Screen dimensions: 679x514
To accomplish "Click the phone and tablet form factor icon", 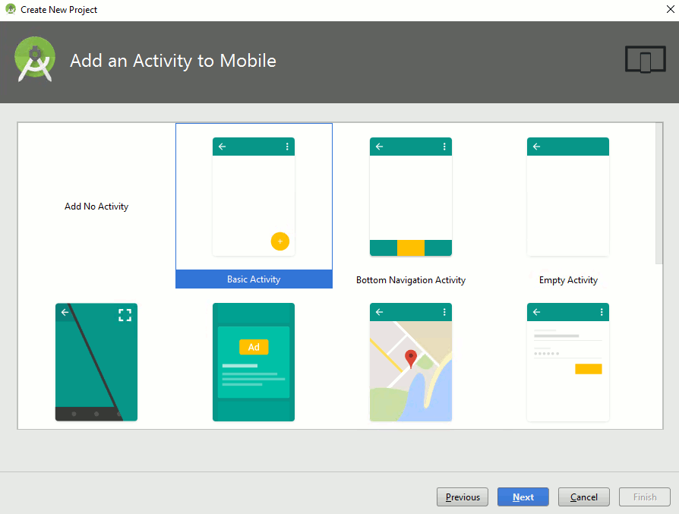I will (646, 59).
